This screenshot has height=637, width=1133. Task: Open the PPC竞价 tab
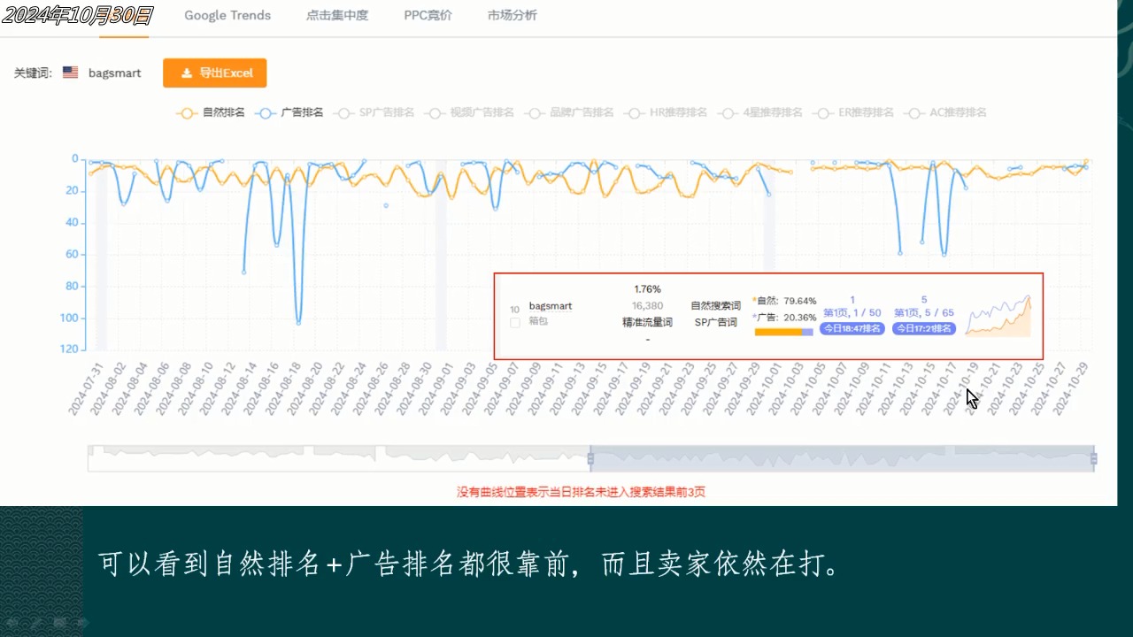(x=428, y=15)
